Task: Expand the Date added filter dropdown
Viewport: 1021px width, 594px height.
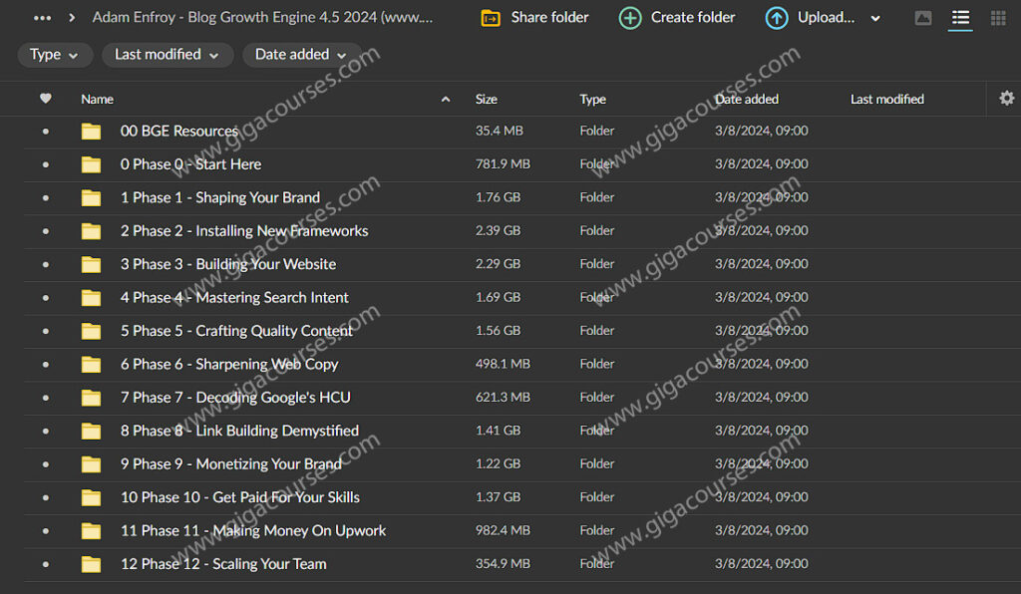Action: [301, 55]
